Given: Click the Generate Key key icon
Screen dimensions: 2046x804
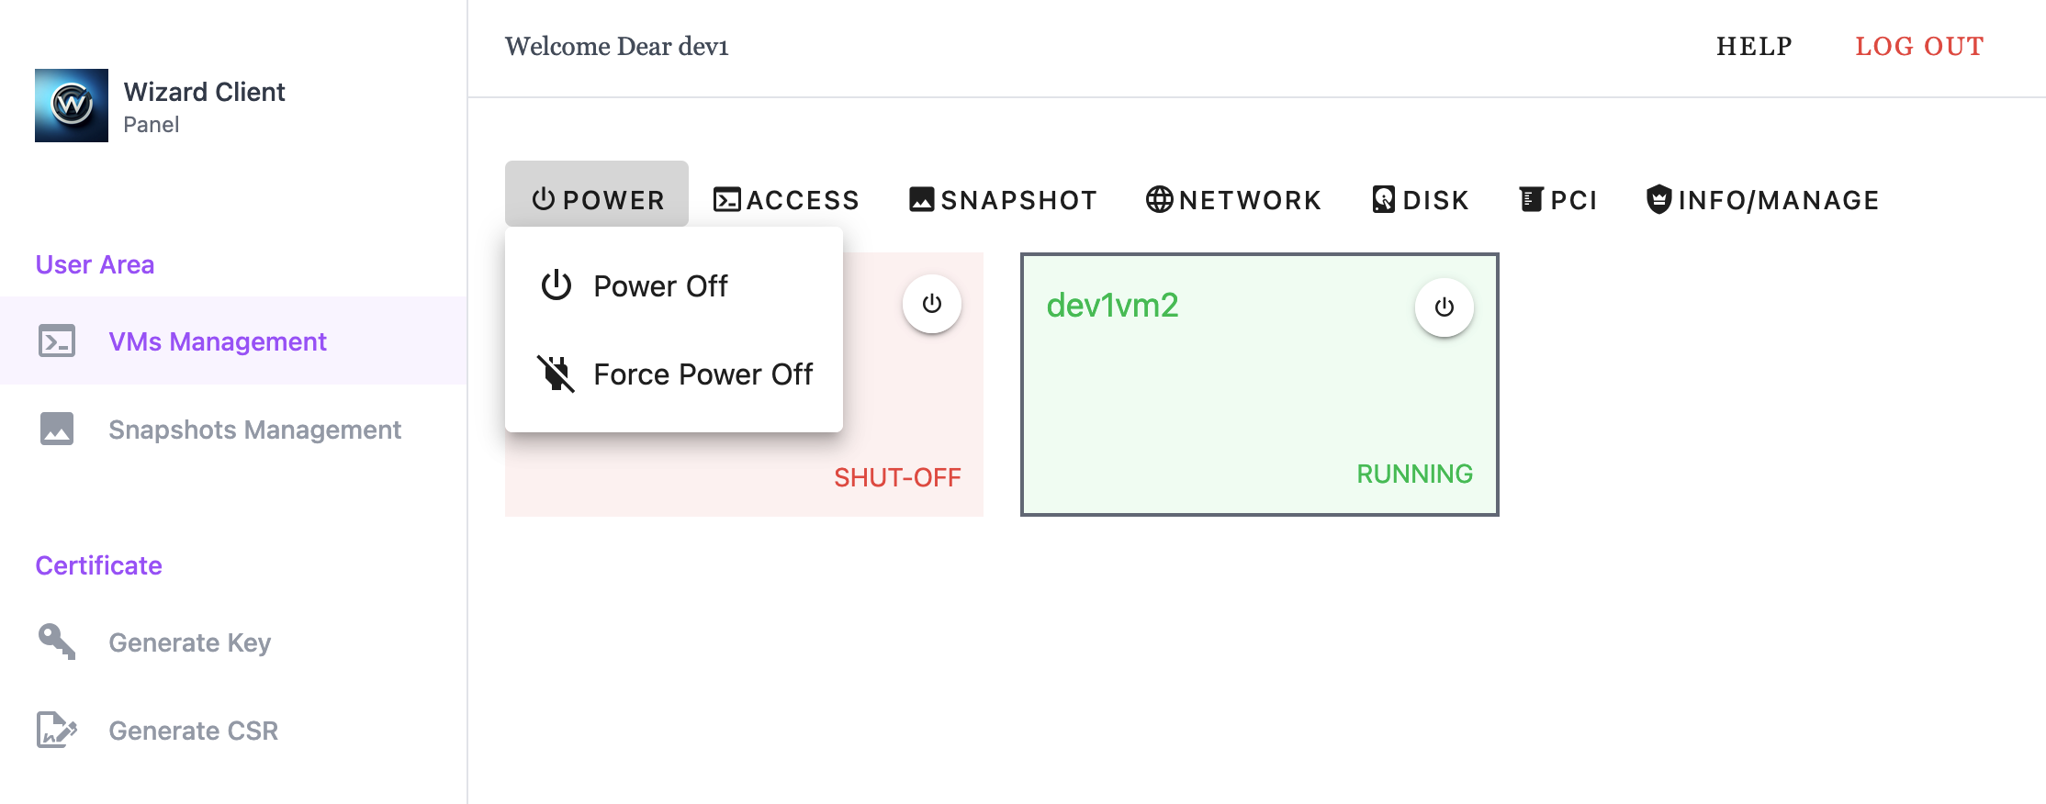Looking at the screenshot, I should (x=57, y=642).
